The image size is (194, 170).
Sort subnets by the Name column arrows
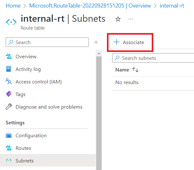(x=135, y=70)
